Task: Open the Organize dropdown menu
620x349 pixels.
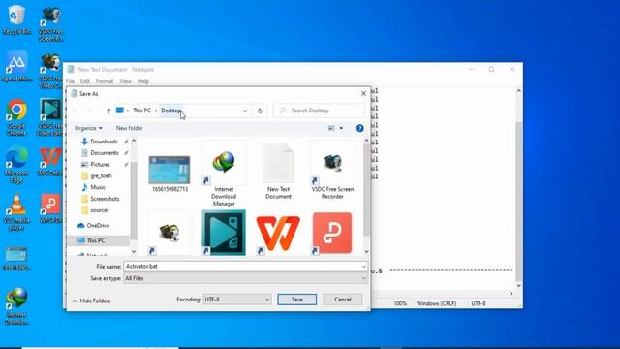Action: 88,128
